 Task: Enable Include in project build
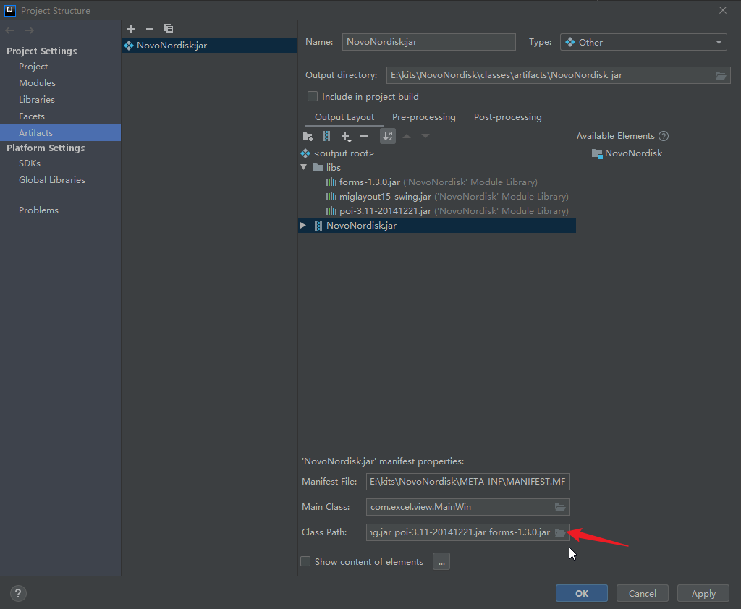point(313,96)
